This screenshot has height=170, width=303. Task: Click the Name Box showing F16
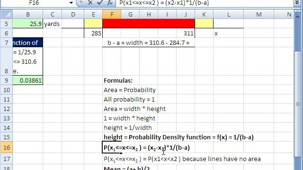[35, 3]
